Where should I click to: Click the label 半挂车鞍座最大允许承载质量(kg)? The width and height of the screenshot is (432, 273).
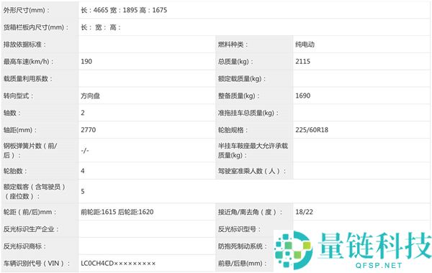coord(253,150)
